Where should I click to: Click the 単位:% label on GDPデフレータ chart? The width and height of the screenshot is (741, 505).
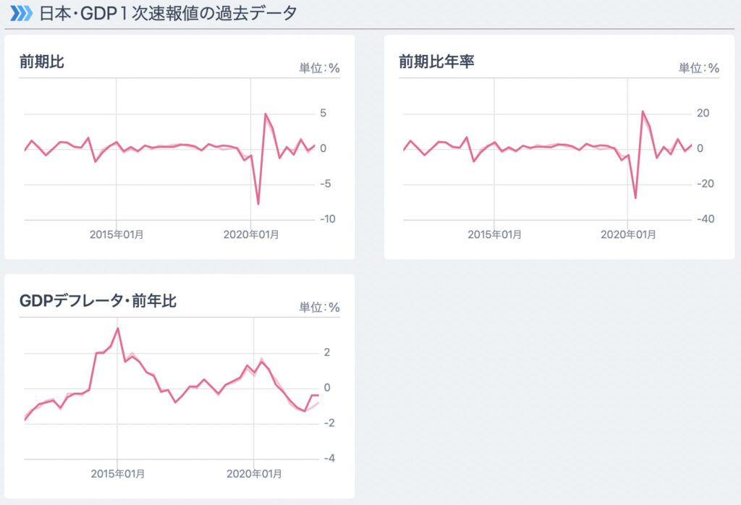click(x=319, y=307)
